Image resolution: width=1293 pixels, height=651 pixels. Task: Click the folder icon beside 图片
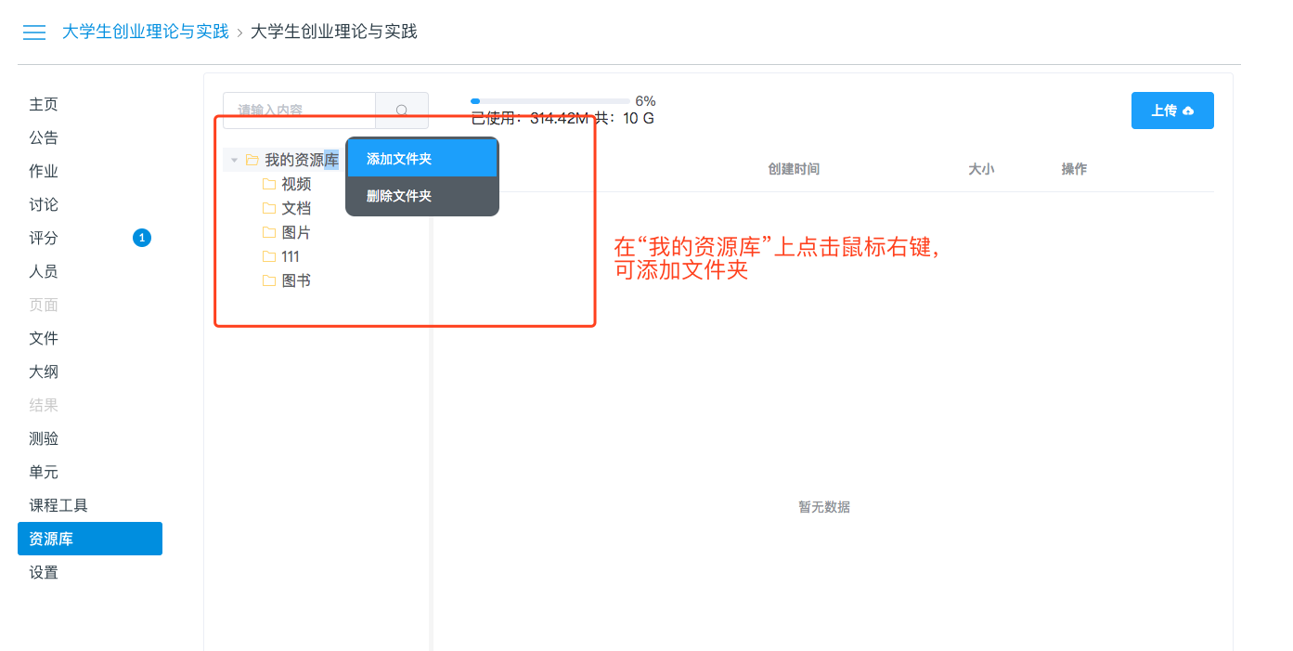269,232
